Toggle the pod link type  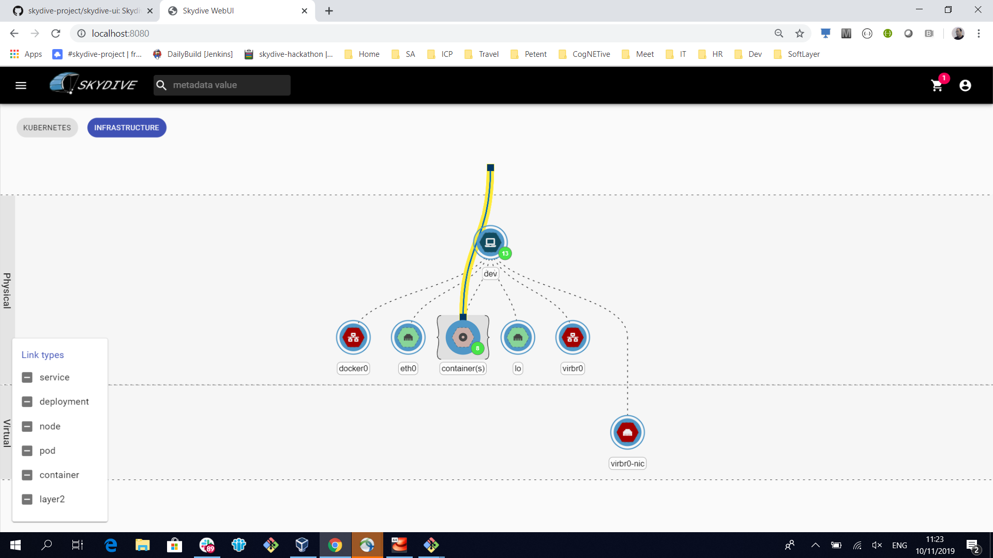pyautogui.click(x=27, y=451)
